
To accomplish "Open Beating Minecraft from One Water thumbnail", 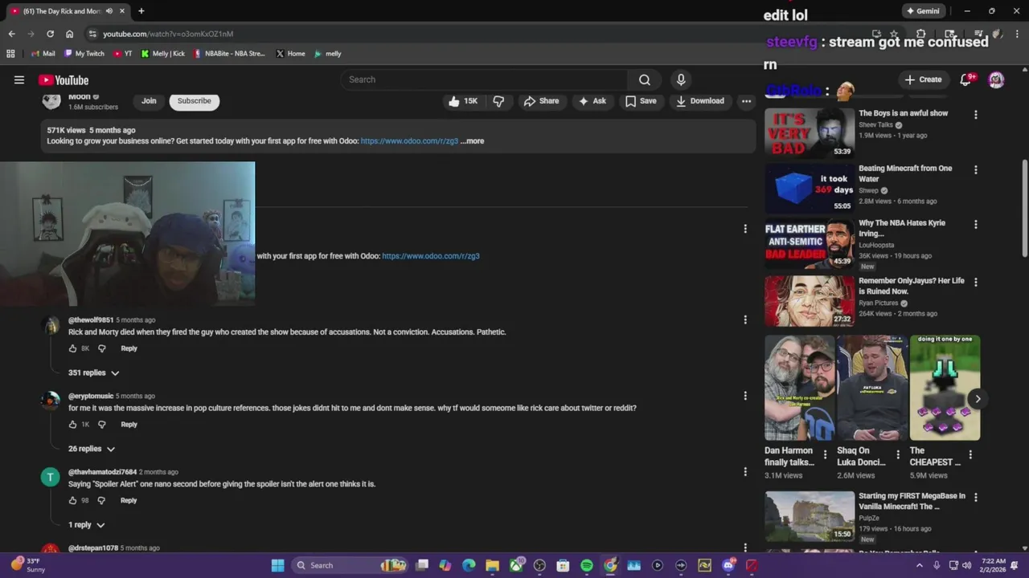I will (x=810, y=188).
